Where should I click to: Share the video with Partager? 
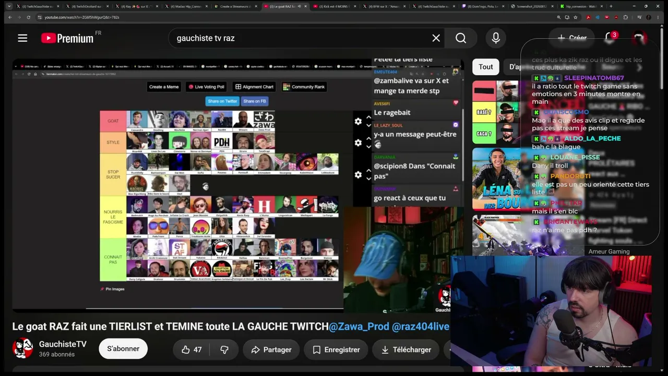pyautogui.click(x=271, y=349)
